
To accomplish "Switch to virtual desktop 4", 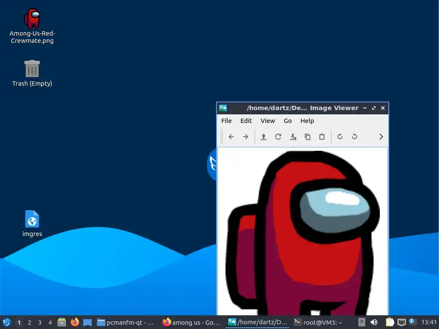I will pyautogui.click(x=50, y=323).
